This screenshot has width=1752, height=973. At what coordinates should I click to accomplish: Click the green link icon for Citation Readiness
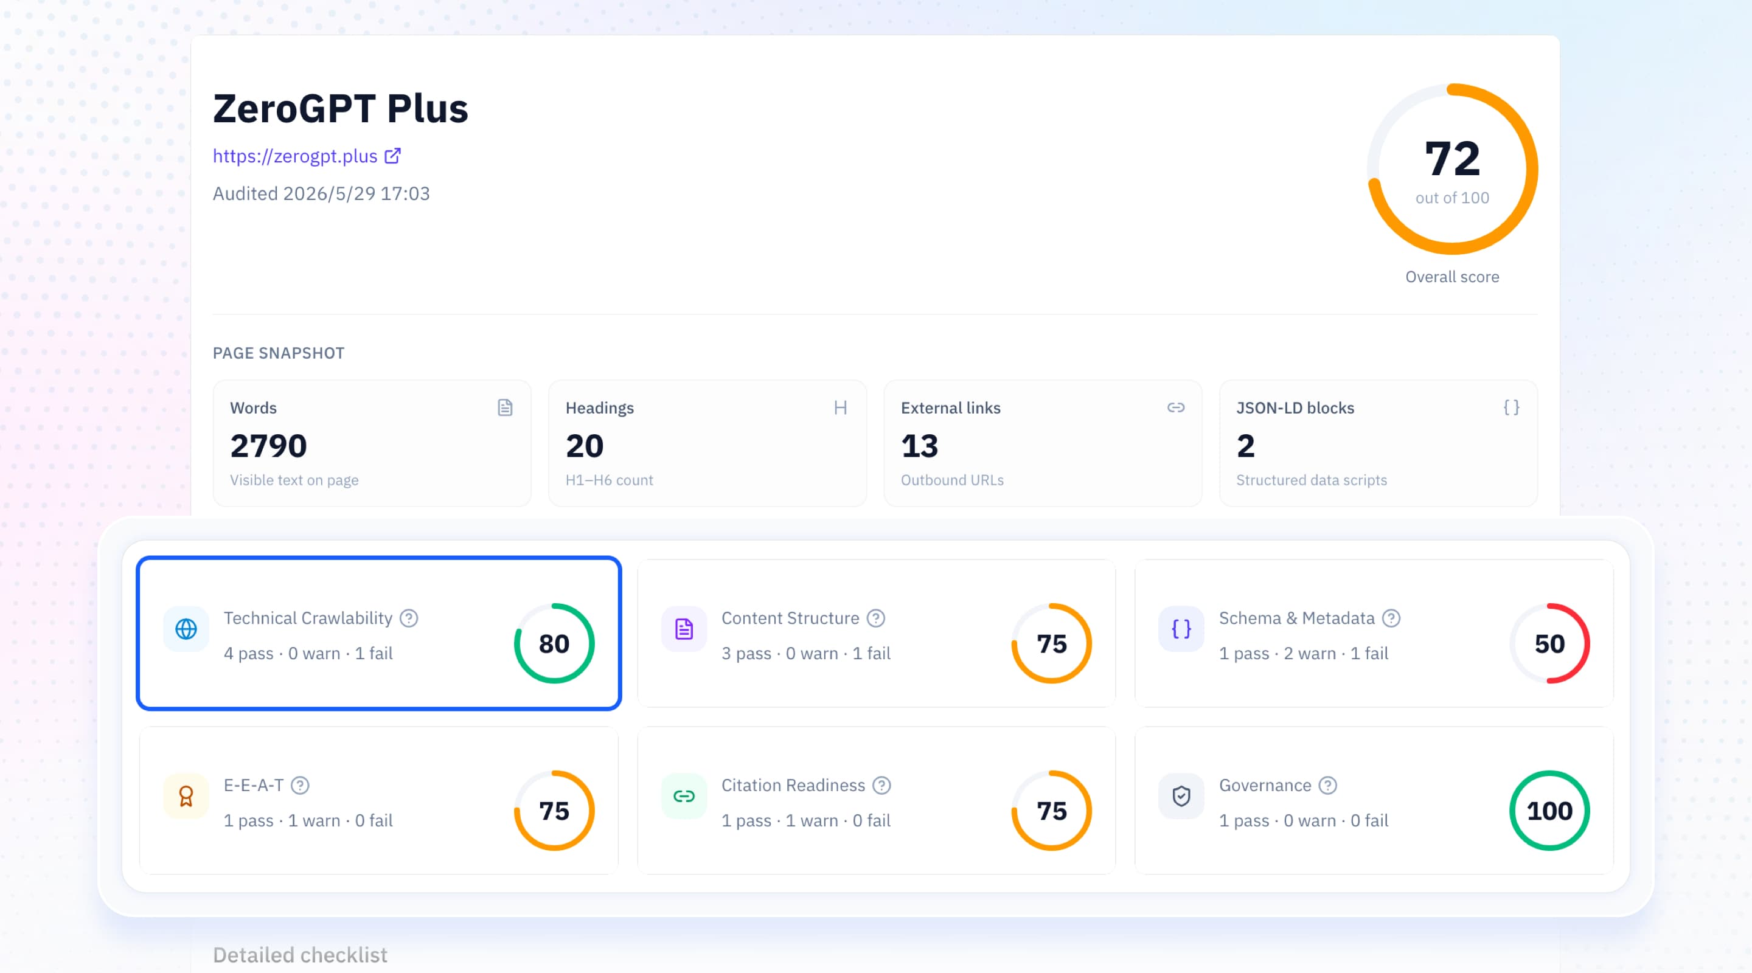pyautogui.click(x=684, y=796)
